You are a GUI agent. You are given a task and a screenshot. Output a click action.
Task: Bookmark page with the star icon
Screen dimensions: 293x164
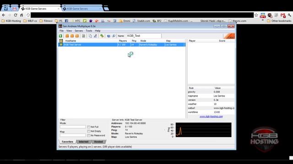tap(256, 15)
